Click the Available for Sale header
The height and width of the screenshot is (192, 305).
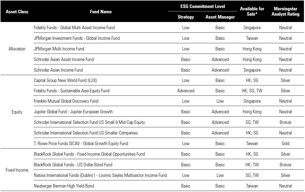coord(252,11)
